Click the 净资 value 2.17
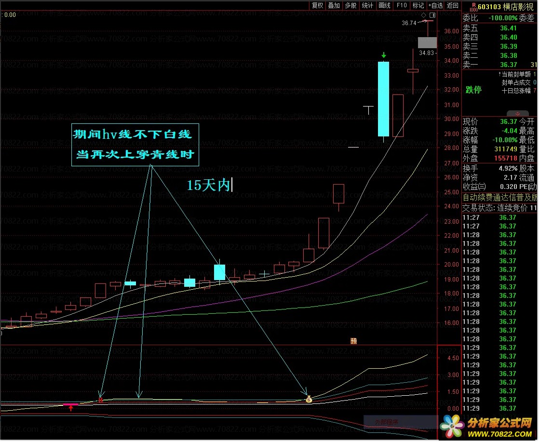 [511, 178]
